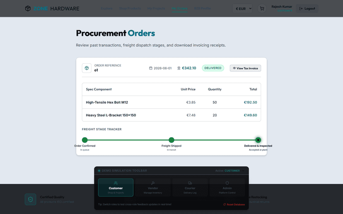Switch to the Courier role
The width and height of the screenshot is (343, 214).
click(190, 188)
